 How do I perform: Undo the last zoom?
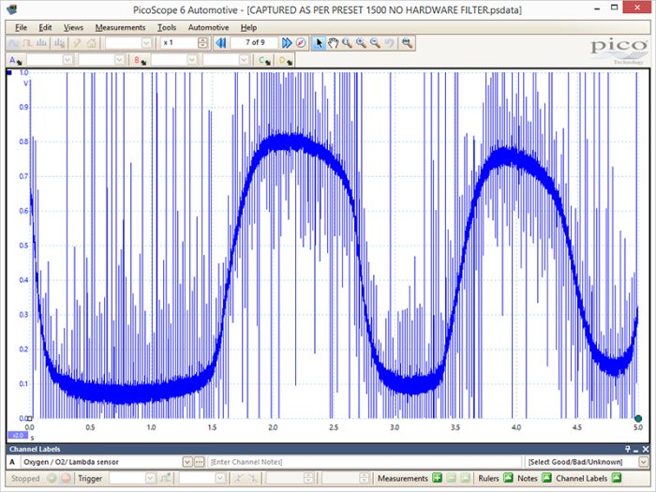pyautogui.click(x=390, y=43)
